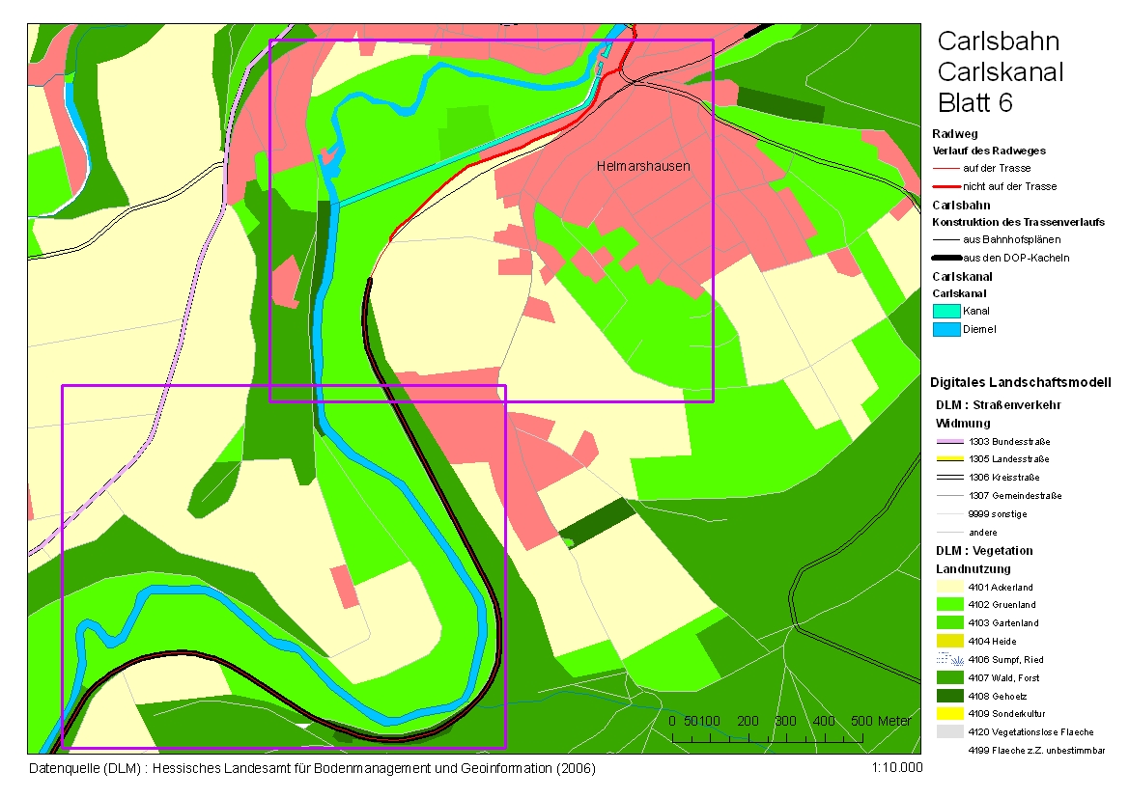Screen dimensions: 1129x798
Task: Click the 1303 Bundesstraße line symbol
Action: point(951,441)
